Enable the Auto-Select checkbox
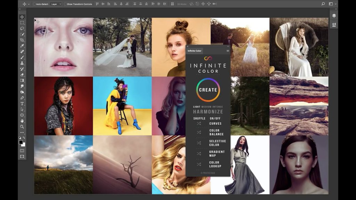356x200 pixels. click(34, 4)
